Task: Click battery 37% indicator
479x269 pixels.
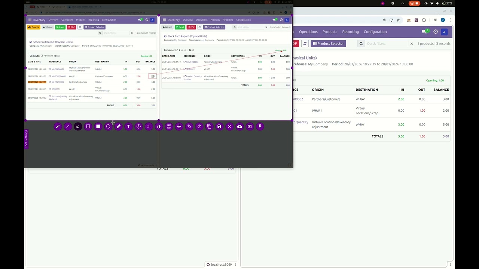Action: point(446,3)
